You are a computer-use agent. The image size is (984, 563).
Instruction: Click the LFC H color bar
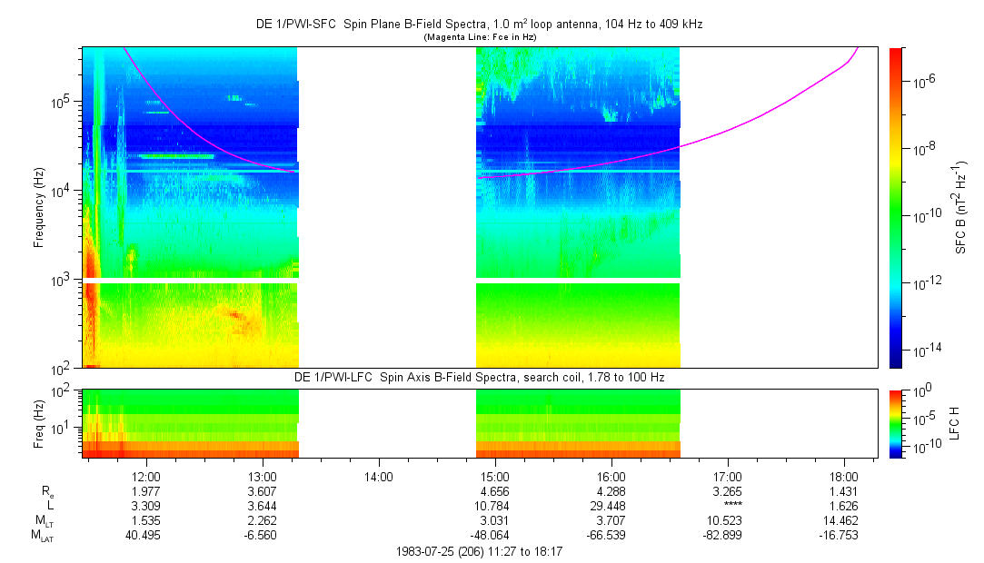point(896,423)
